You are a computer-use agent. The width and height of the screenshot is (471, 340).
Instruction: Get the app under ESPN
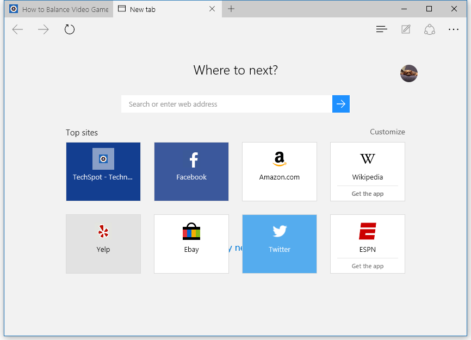tap(368, 266)
